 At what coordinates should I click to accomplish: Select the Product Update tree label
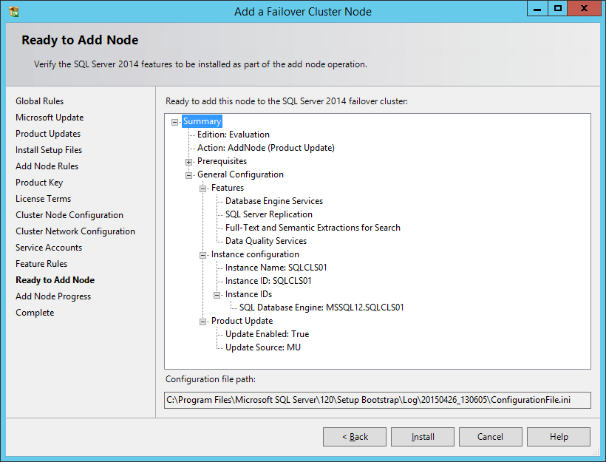(x=242, y=321)
